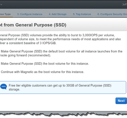Go to the Instance Type step tab
This screenshot has height=118, width=127.
click(x=5, y=14)
